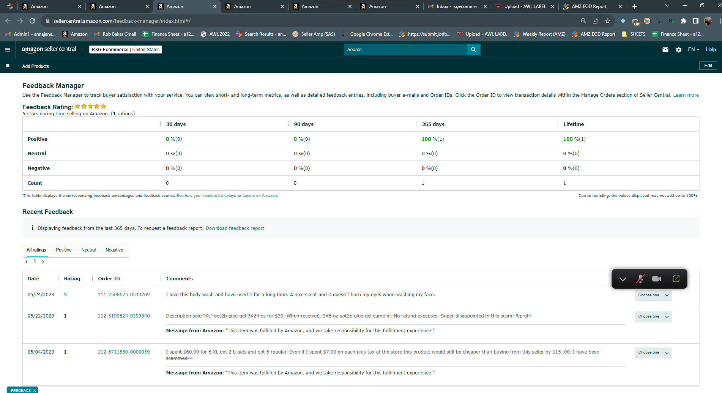
Task: Open the SHEETS bookmark folder
Action: (x=634, y=34)
